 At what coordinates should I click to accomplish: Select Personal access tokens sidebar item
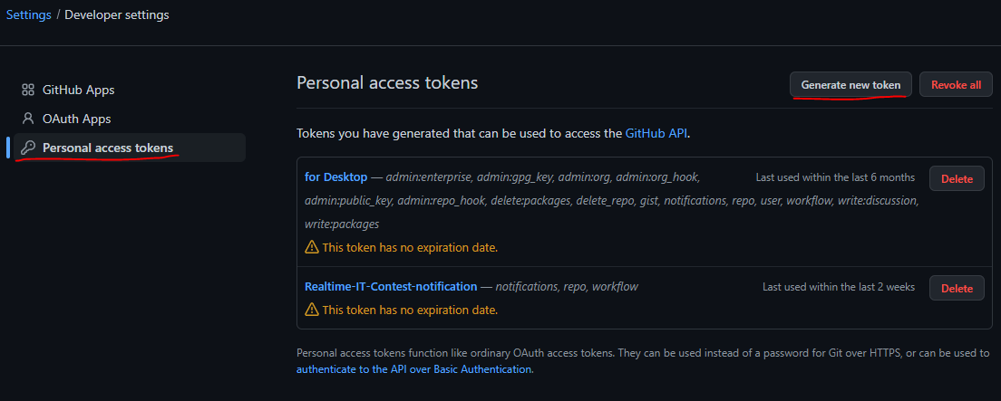pos(130,148)
